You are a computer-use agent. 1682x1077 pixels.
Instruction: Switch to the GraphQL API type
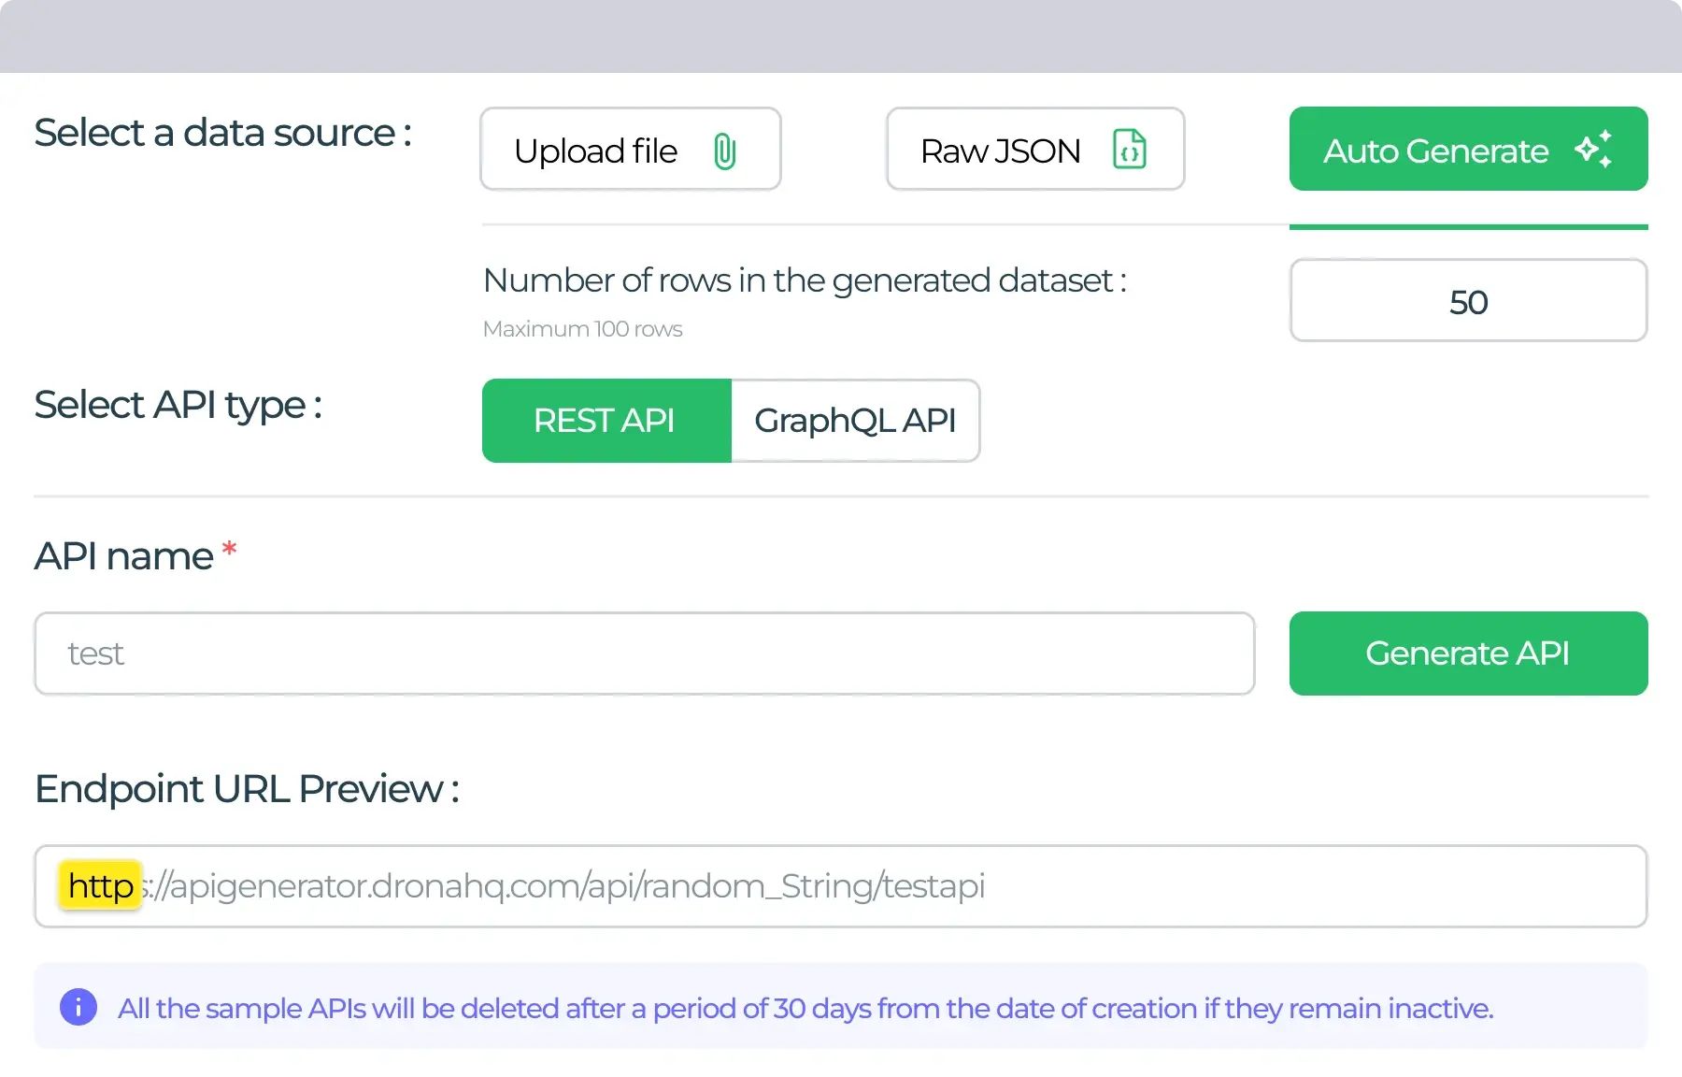(855, 421)
